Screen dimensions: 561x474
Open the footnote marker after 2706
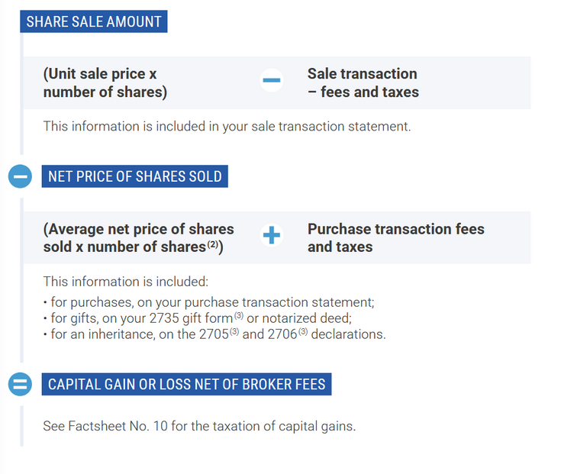pyautogui.click(x=303, y=331)
